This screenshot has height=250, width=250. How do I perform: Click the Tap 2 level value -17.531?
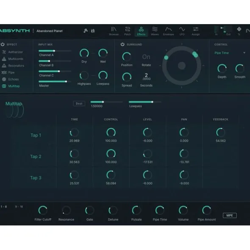coord(147,162)
